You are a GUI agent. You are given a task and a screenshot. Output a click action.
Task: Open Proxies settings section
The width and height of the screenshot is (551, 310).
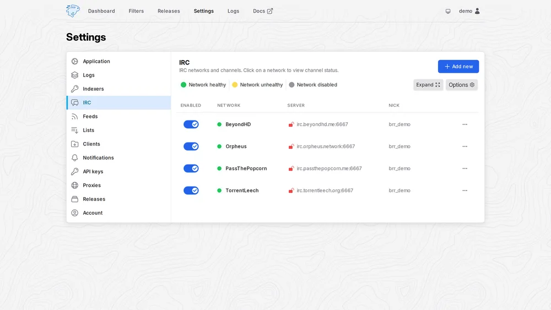pyautogui.click(x=119, y=186)
